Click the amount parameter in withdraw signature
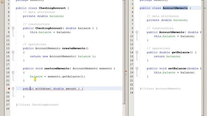This screenshot has height=116, width=207. 71,89
